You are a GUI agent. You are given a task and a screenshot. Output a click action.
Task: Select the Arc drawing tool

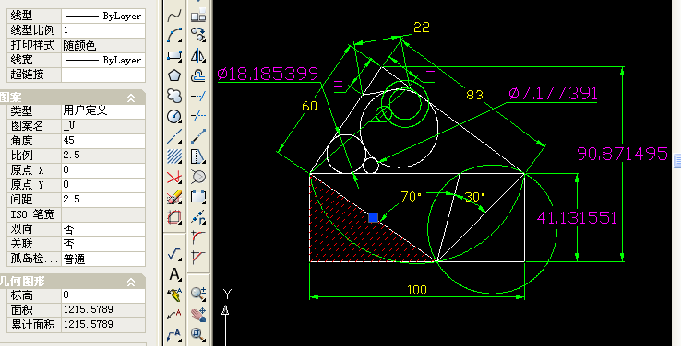click(174, 36)
